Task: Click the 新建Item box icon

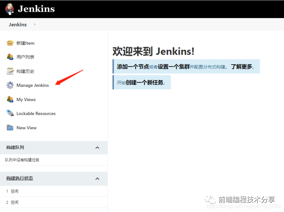Action: click(x=10, y=43)
